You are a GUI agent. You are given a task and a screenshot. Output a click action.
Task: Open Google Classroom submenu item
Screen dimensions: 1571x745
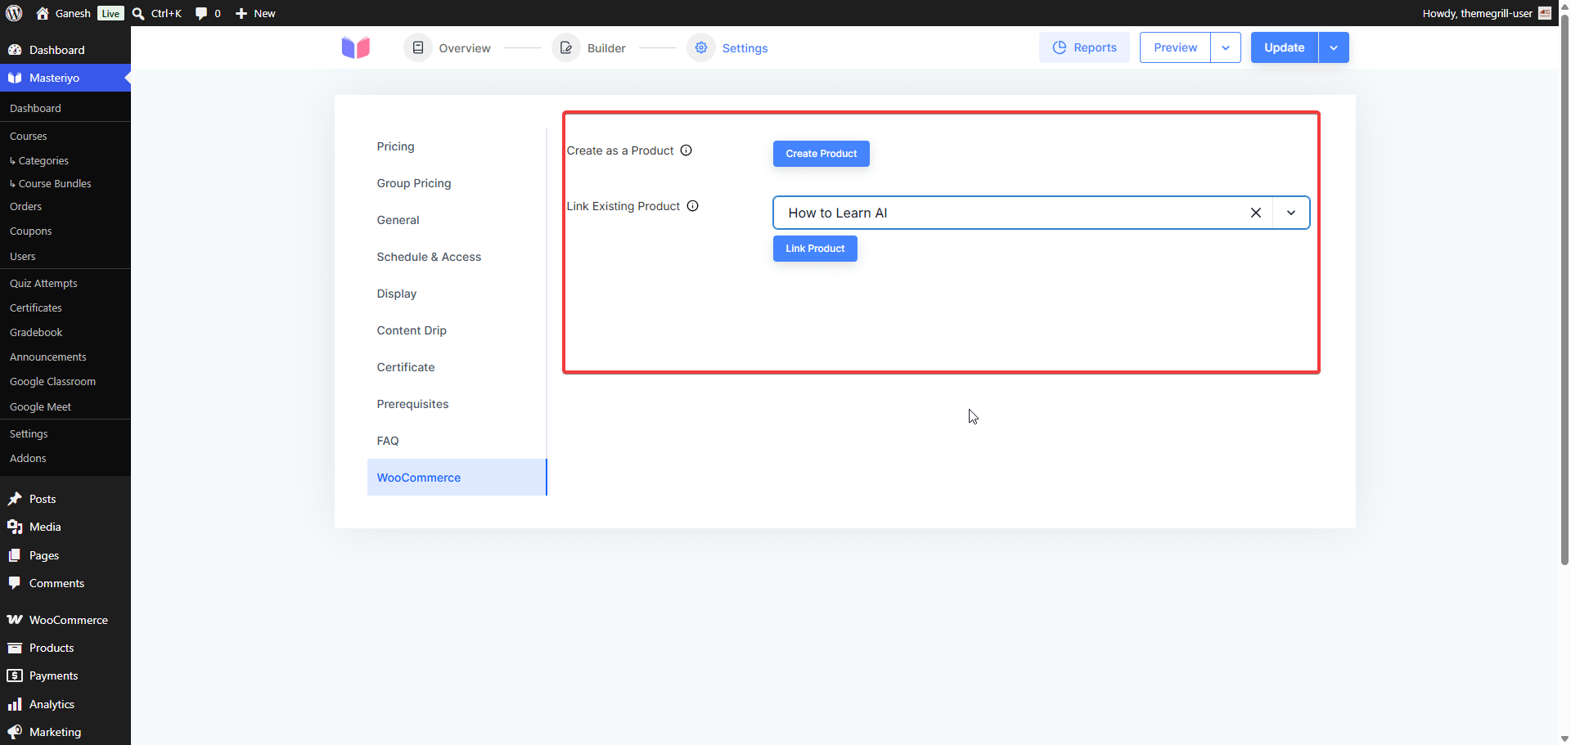click(52, 382)
